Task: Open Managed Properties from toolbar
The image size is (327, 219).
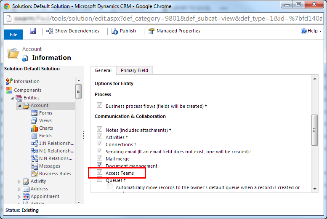Action: [151, 31]
